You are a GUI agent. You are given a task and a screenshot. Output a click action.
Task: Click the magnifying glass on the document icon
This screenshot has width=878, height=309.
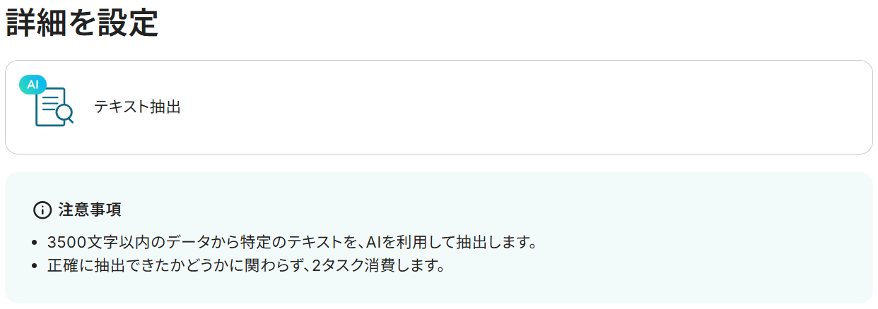tap(65, 113)
